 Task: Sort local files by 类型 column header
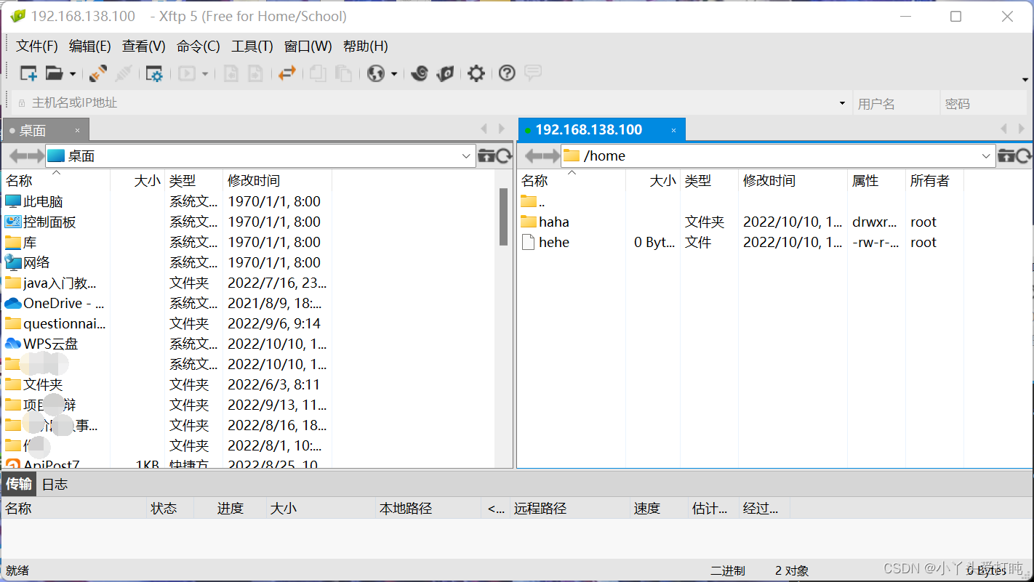click(194, 180)
